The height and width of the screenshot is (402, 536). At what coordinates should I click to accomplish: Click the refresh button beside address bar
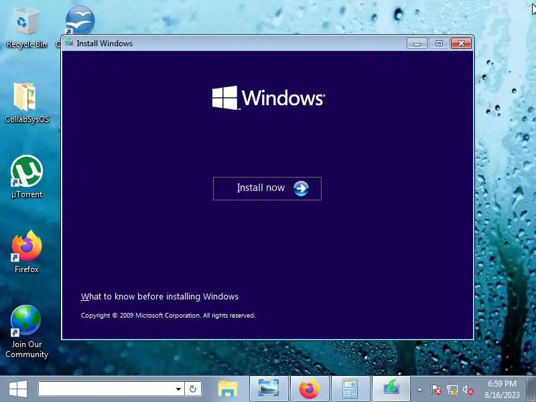[x=193, y=389]
